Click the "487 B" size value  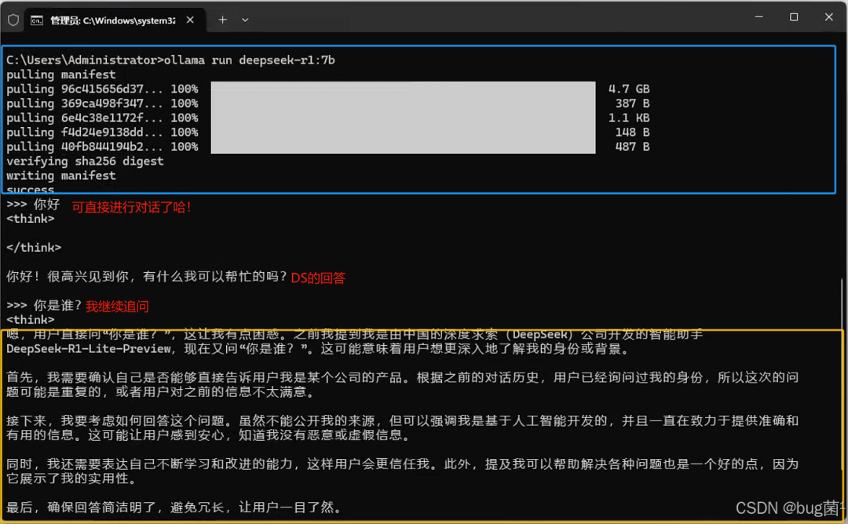[x=632, y=147]
